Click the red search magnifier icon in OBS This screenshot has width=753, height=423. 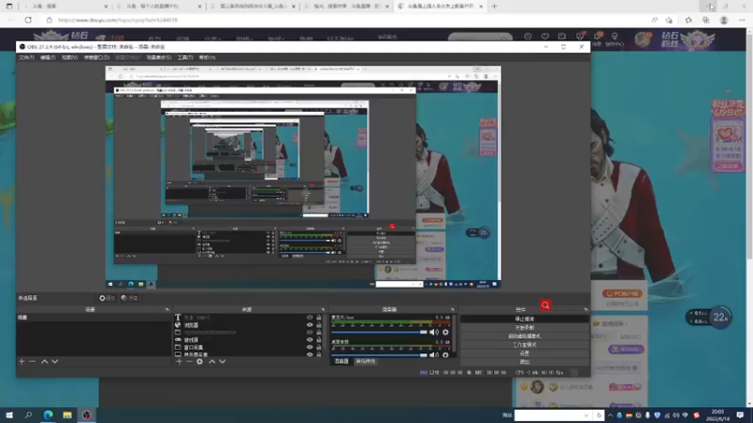545,305
